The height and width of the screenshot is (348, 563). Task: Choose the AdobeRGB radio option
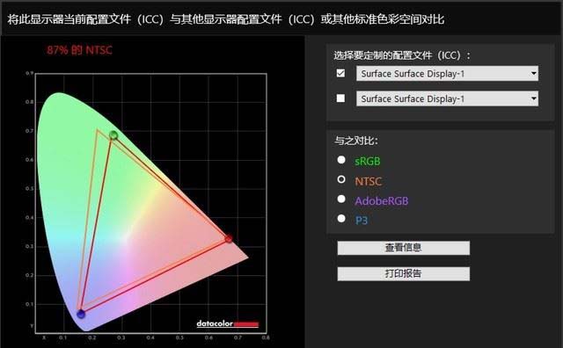tap(341, 199)
